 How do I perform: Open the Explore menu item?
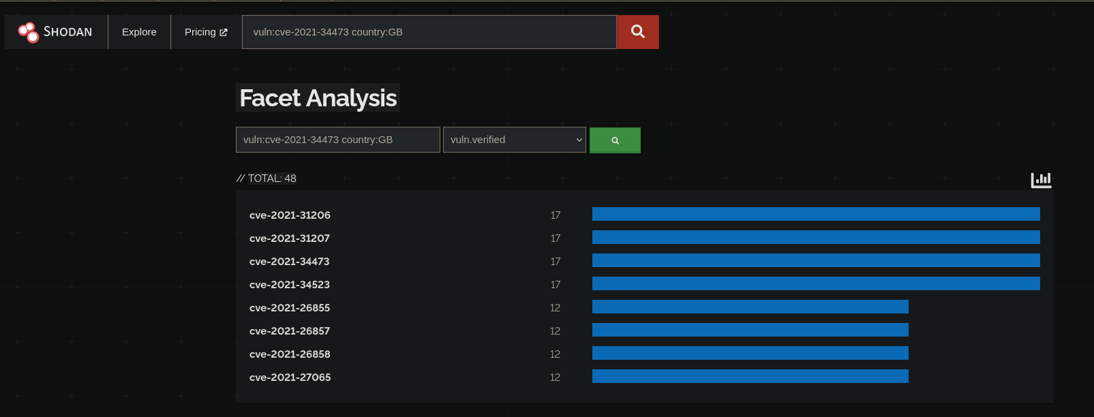(139, 32)
